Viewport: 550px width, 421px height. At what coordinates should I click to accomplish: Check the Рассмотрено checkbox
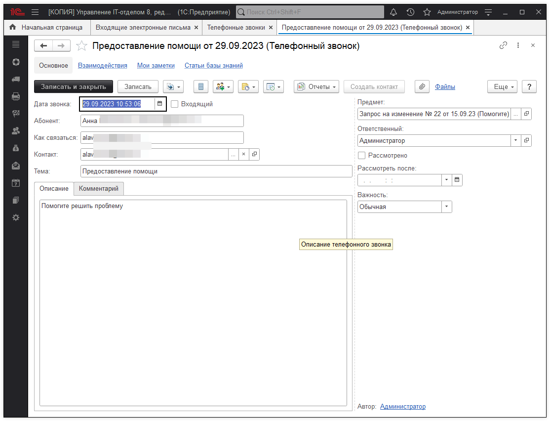click(x=362, y=155)
